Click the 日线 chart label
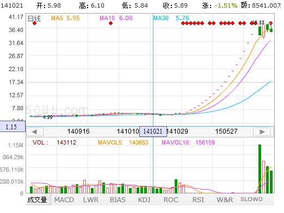 [x=34, y=18]
